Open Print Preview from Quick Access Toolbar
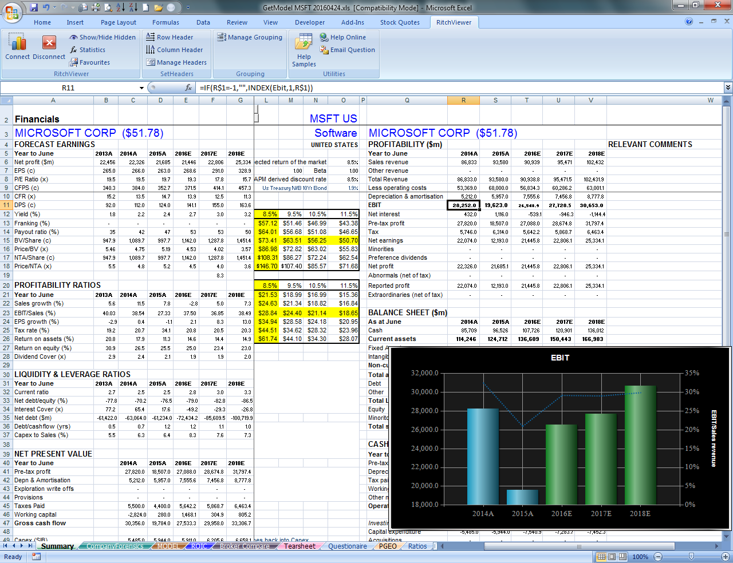The height and width of the screenshot is (563, 733). coord(108,7)
